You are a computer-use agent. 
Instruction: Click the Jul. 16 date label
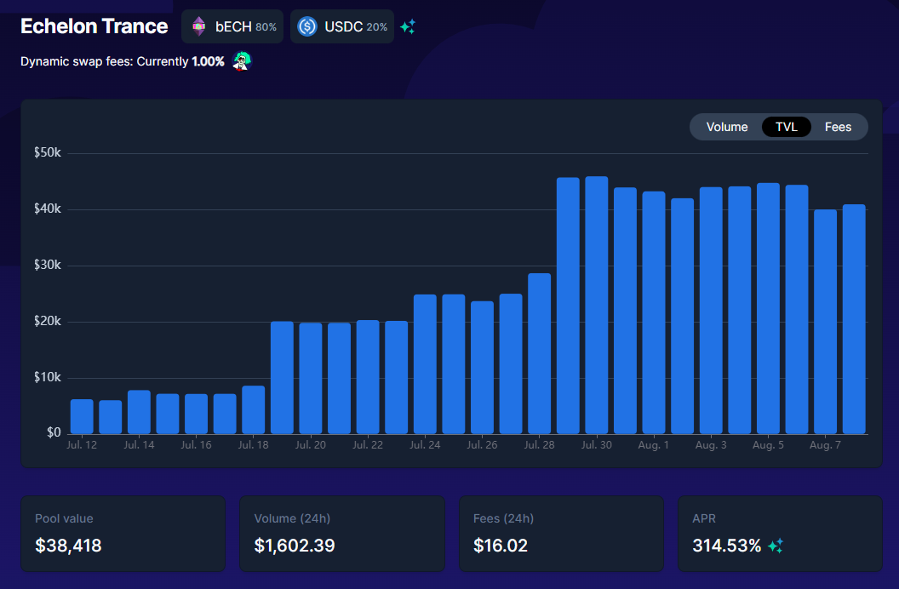tap(196, 445)
